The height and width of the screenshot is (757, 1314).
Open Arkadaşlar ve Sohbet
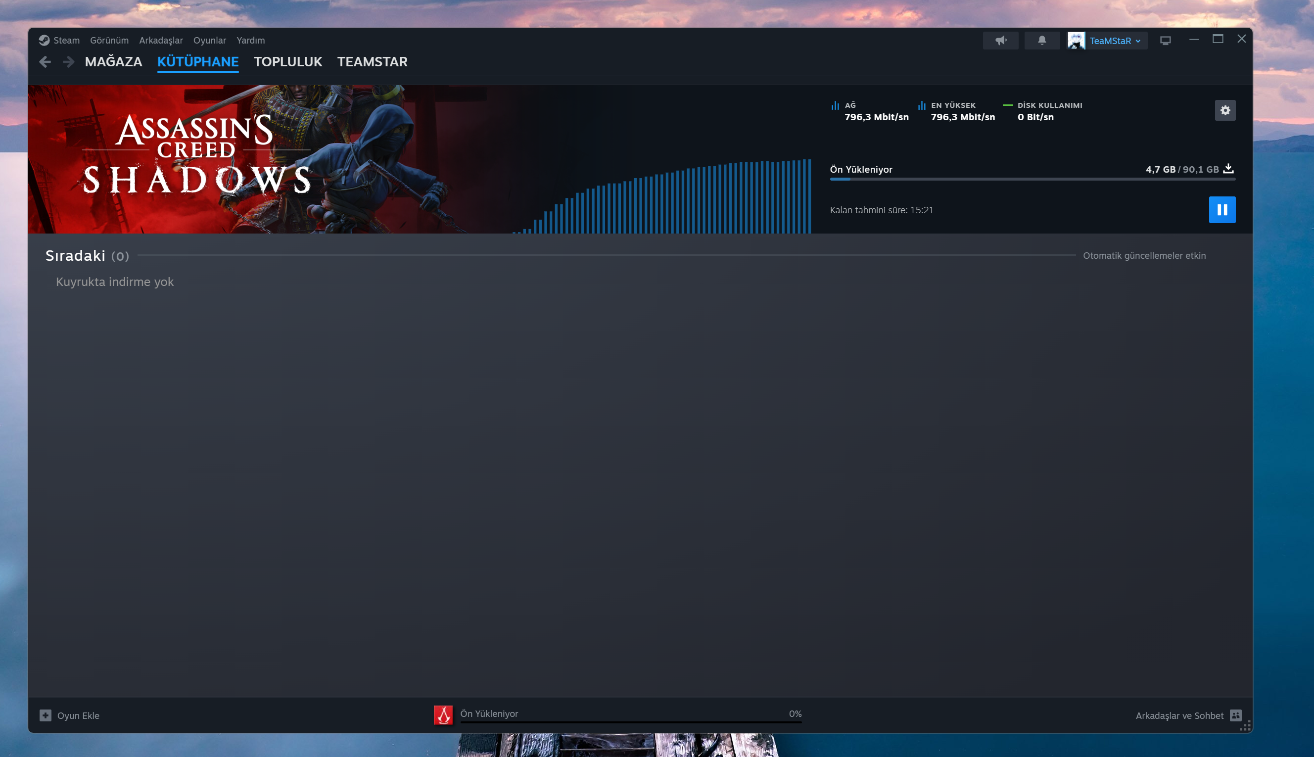(x=1179, y=715)
